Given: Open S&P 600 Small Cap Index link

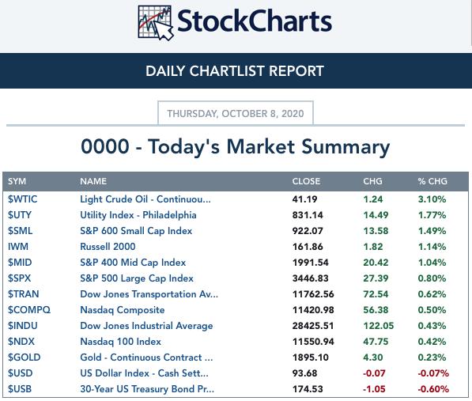Looking at the screenshot, I should pos(136,231).
